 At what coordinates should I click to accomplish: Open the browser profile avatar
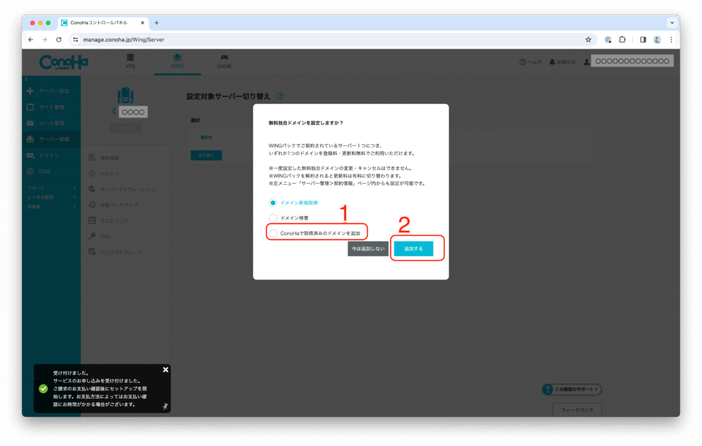point(657,39)
